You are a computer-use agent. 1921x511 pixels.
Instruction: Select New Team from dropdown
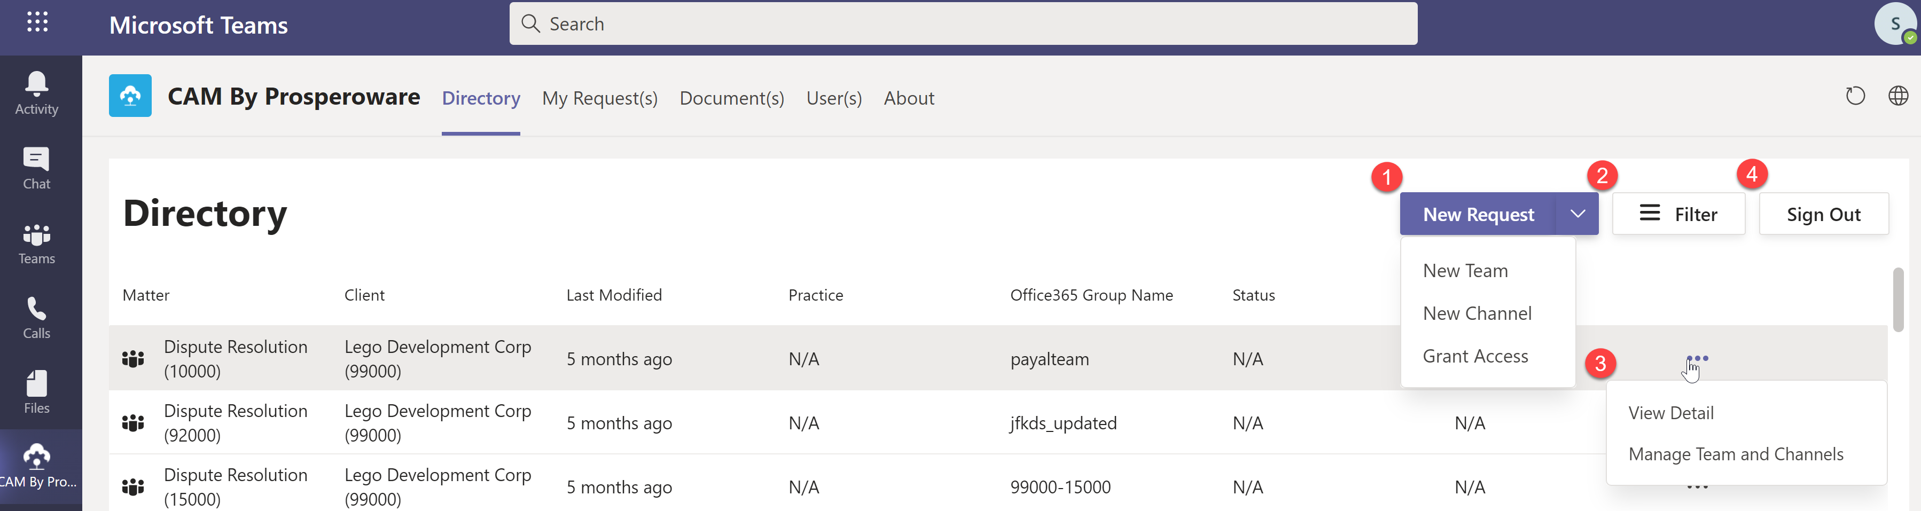tap(1465, 271)
